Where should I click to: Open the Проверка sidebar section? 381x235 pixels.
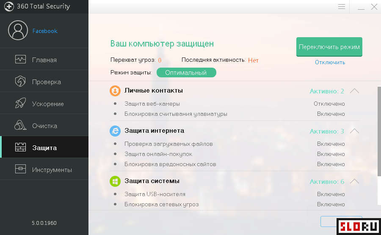[x=44, y=81]
